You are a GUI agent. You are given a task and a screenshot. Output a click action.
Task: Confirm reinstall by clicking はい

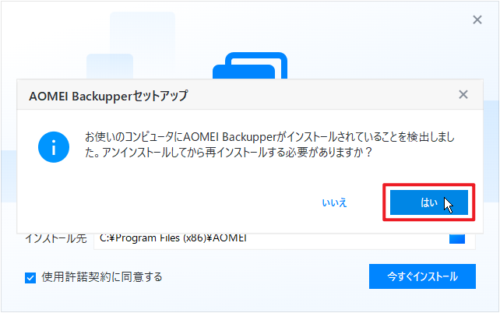click(x=429, y=202)
